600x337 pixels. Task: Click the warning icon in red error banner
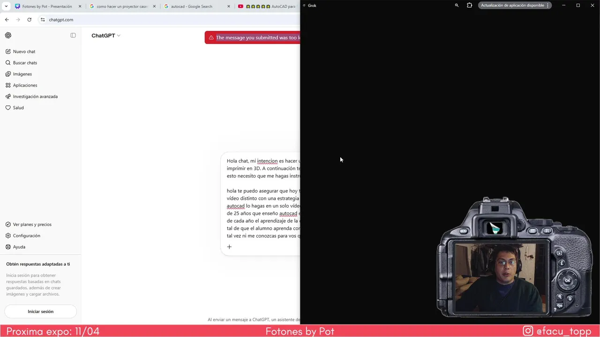(x=211, y=37)
